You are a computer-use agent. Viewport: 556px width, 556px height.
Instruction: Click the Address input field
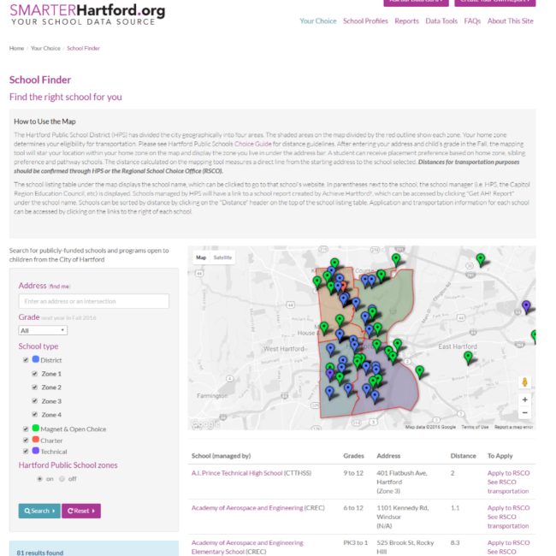93,301
